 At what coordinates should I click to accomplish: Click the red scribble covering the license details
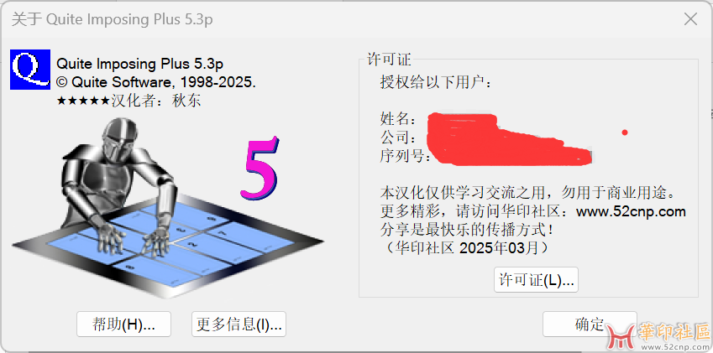click(508, 138)
